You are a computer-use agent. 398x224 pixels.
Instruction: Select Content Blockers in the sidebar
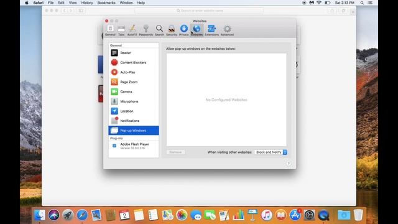point(134,62)
